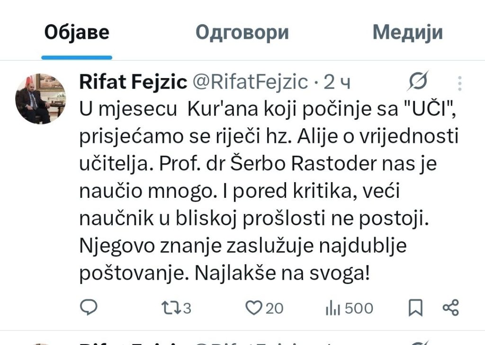Click the @RifatFejzic handle

(250, 82)
